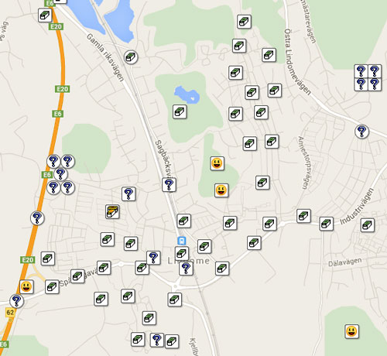
Task: Select mystery icon next to route 62 sign
Action: tap(17, 301)
